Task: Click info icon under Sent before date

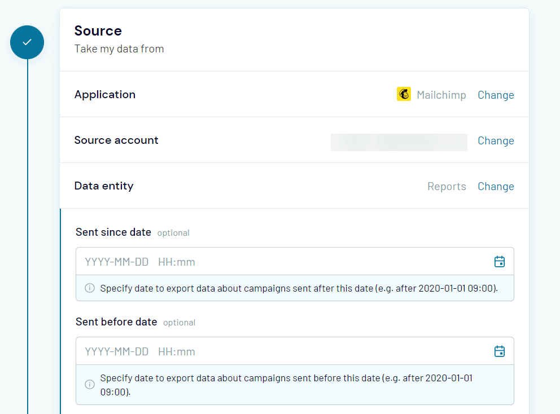Action: 90,384
